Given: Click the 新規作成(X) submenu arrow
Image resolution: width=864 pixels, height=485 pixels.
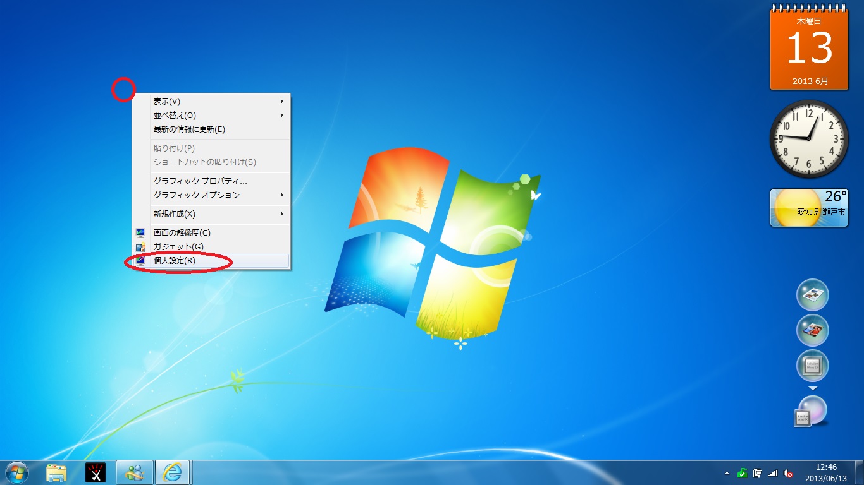Looking at the screenshot, I should (x=282, y=213).
